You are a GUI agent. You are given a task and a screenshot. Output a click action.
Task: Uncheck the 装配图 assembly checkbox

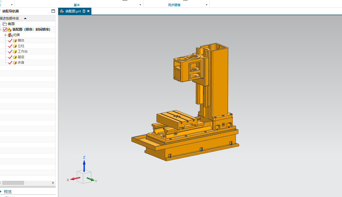(x=5, y=29)
